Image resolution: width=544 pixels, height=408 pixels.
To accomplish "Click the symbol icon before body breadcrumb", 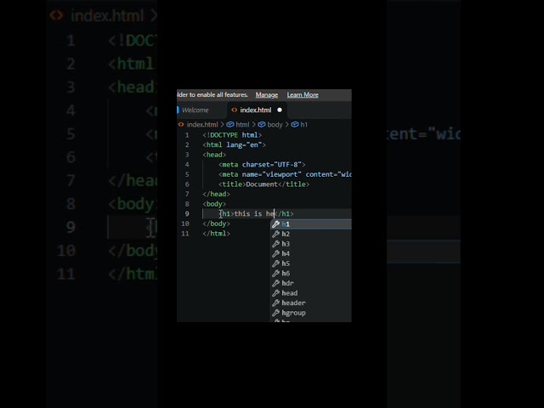I will [262, 125].
